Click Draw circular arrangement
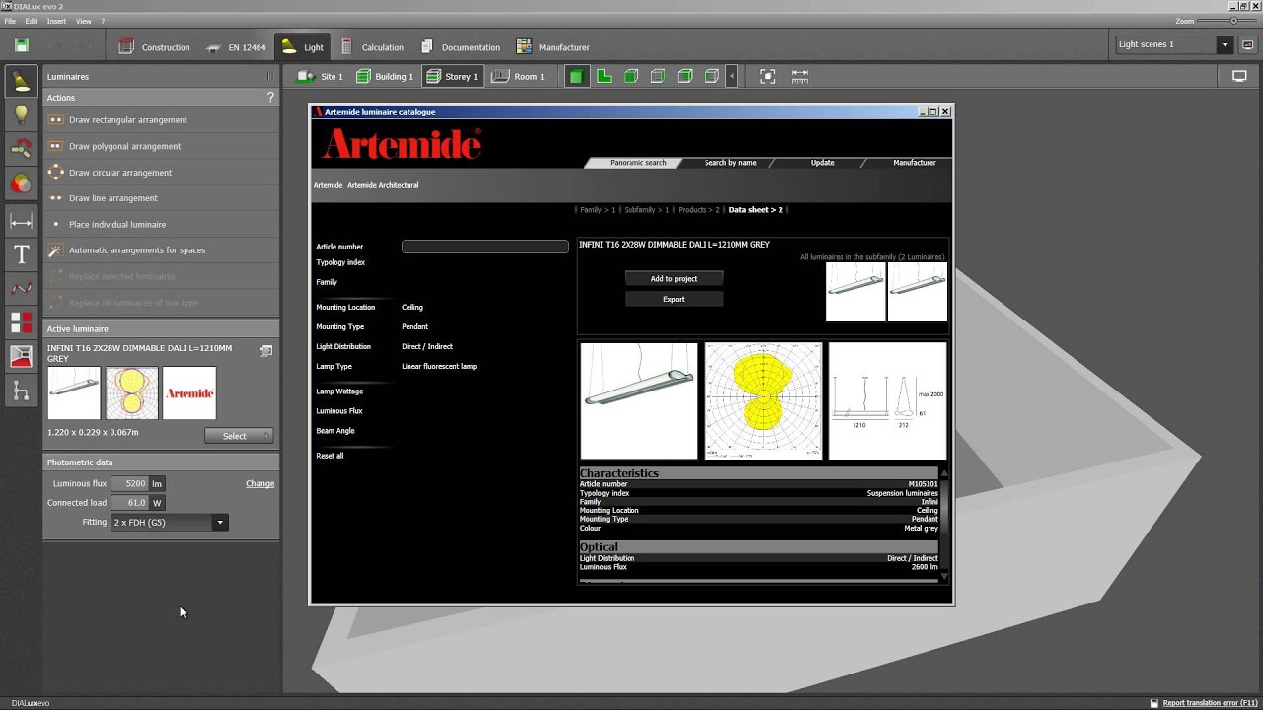The height and width of the screenshot is (710, 1263). tap(120, 173)
